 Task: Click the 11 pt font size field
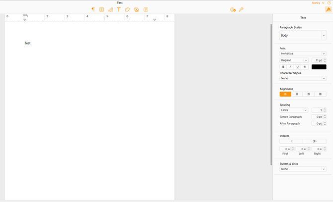[x=317, y=60]
